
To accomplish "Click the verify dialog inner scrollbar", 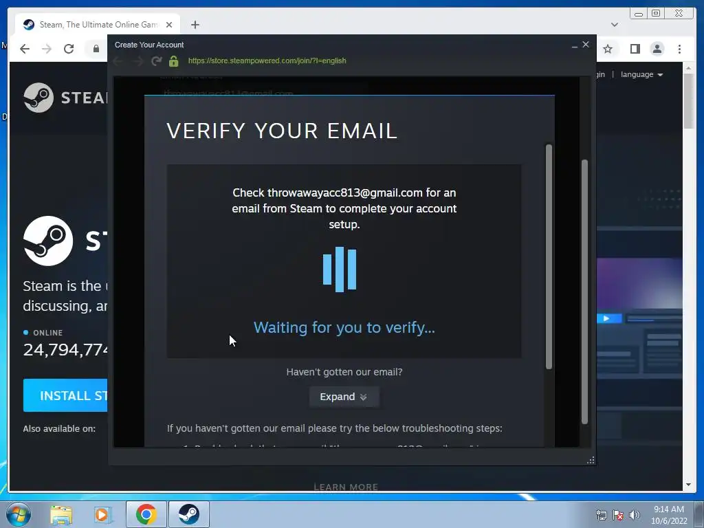I will (x=549, y=256).
